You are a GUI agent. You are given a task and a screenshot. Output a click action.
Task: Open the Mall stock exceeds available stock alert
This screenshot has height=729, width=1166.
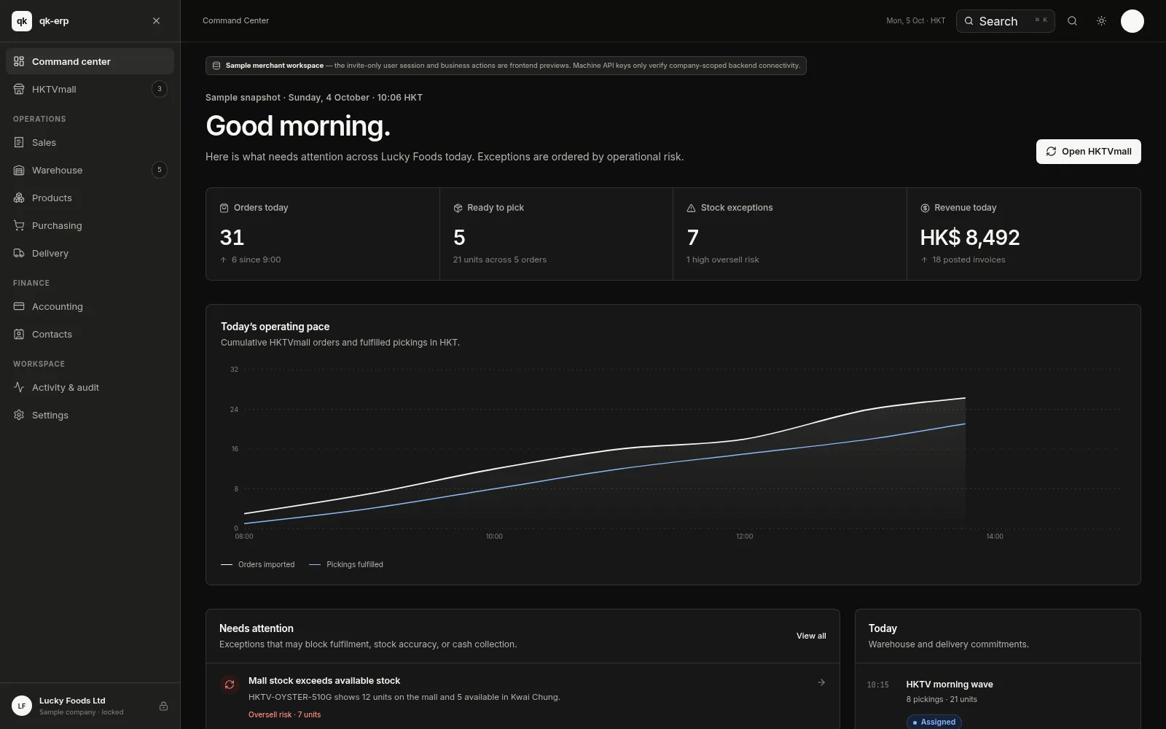tap(523, 698)
